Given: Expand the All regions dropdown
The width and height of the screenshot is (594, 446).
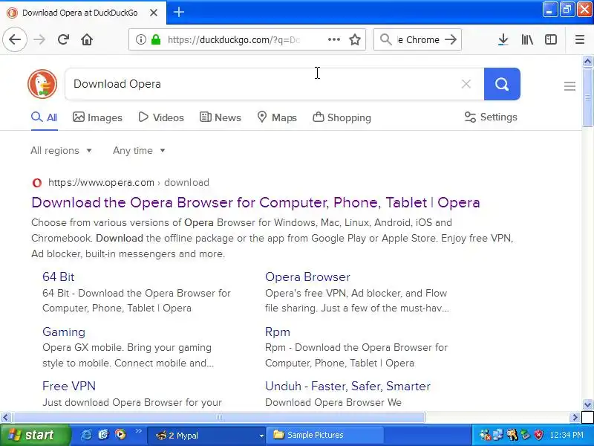Looking at the screenshot, I should [62, 151].
